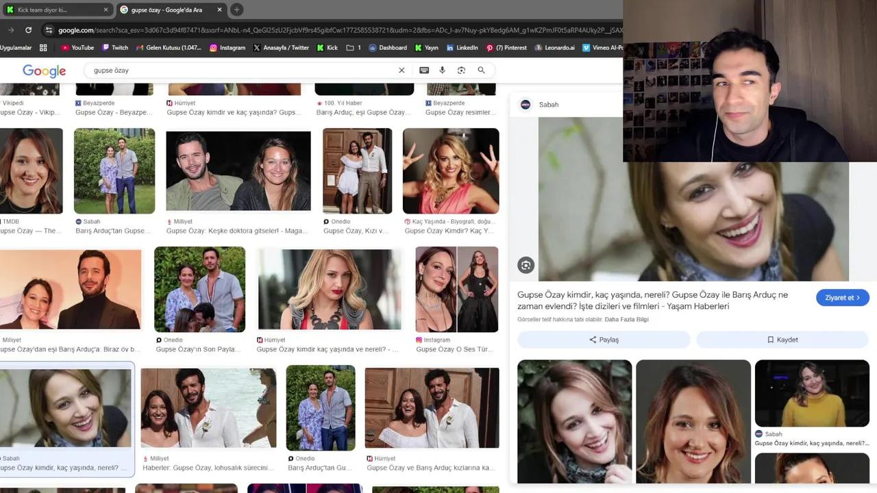Go forward in browser history
Screen dimensions: 877x493
point(11,30)
